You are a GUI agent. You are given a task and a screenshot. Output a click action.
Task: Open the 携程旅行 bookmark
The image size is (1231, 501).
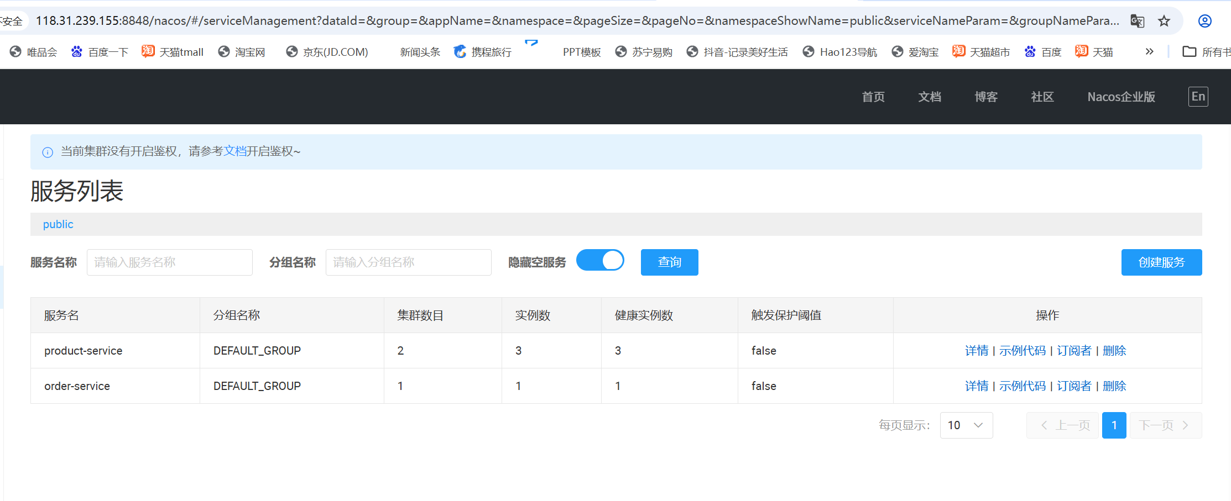pyautogui.click(x=483, y=52)
